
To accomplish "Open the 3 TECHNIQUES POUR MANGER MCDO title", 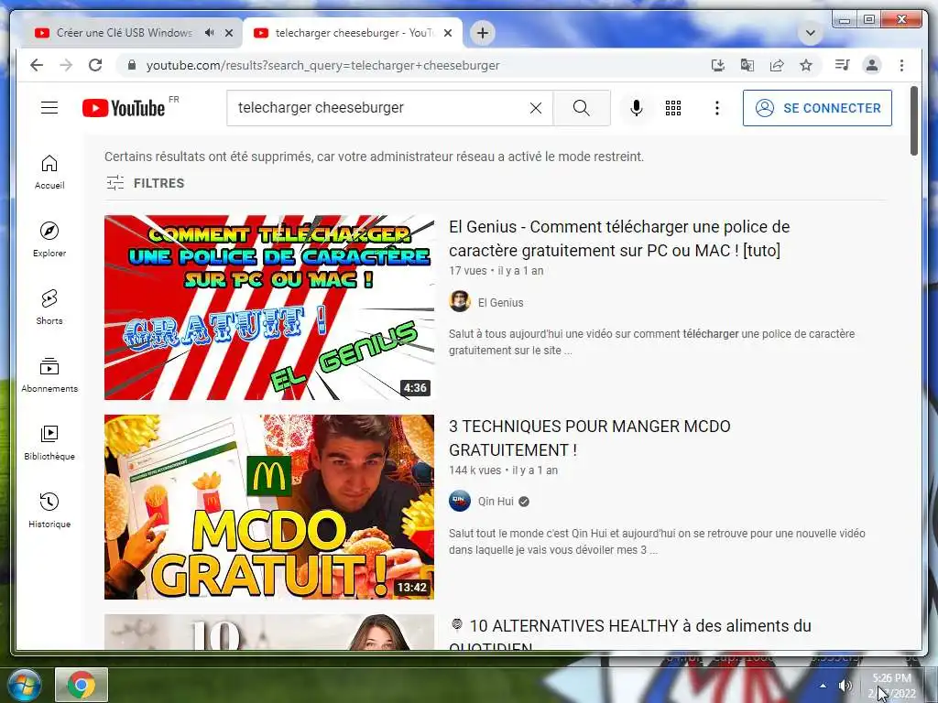I will 589,438.
